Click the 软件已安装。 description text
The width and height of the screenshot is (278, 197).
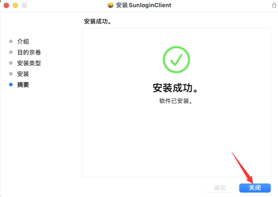pos(176,101)
